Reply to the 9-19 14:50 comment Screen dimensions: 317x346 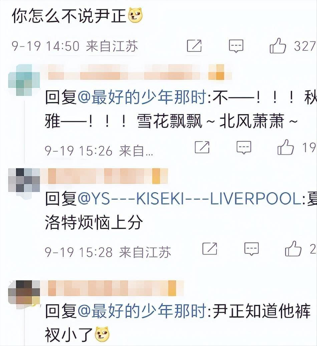(x=236, y=46)
